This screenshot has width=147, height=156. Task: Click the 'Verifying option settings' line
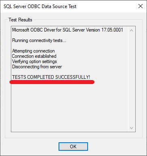(x=34, y=61)
